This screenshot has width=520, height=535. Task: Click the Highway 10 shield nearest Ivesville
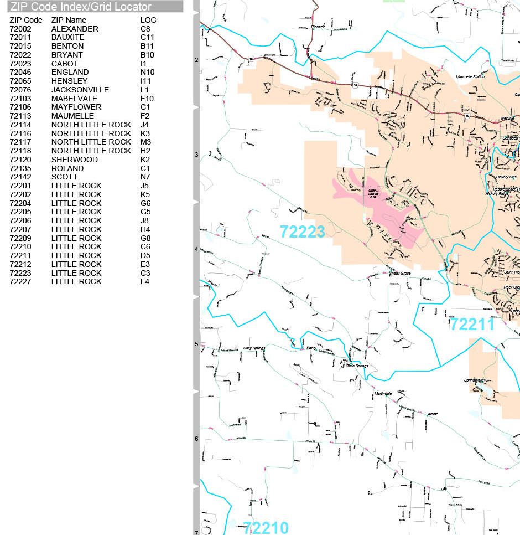467,116
